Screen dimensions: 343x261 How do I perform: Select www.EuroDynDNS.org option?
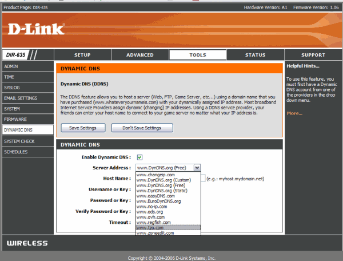tap(168, 201)
